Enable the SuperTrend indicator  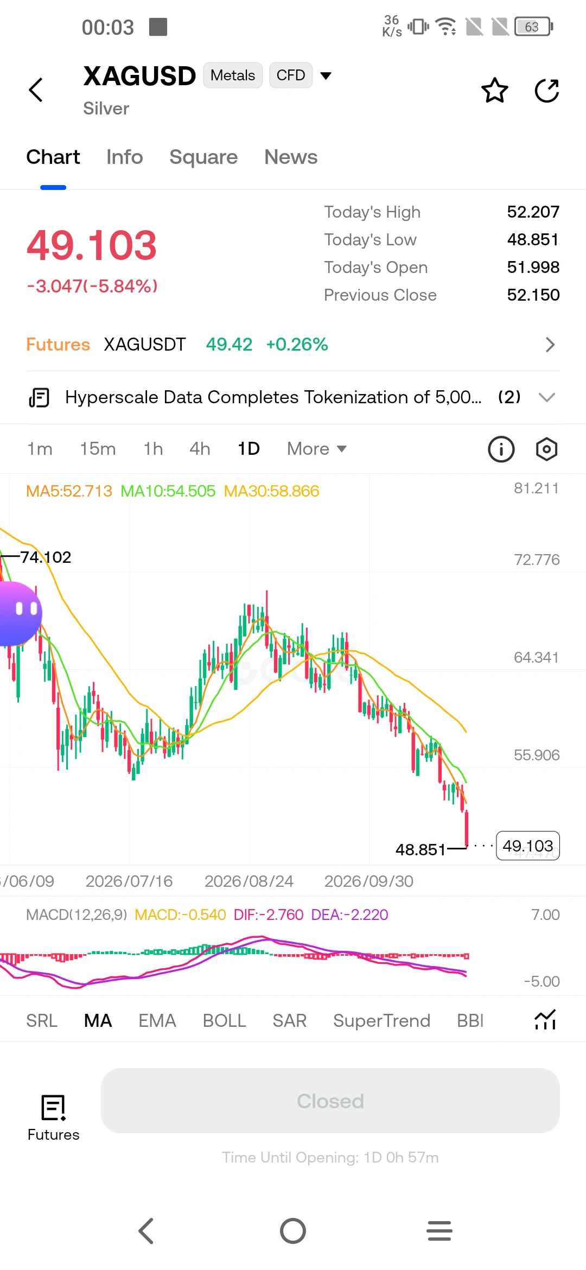(382, 1021)
